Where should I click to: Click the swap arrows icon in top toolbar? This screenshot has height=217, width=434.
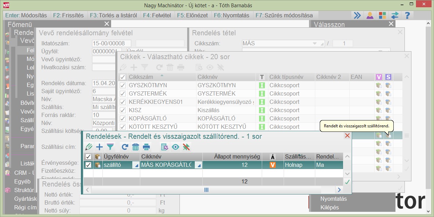tap(395, 15)
